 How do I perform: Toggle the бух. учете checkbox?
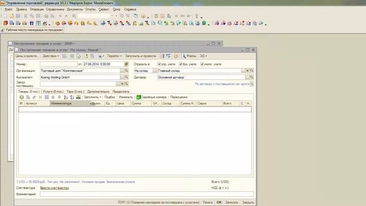point(181,64)
